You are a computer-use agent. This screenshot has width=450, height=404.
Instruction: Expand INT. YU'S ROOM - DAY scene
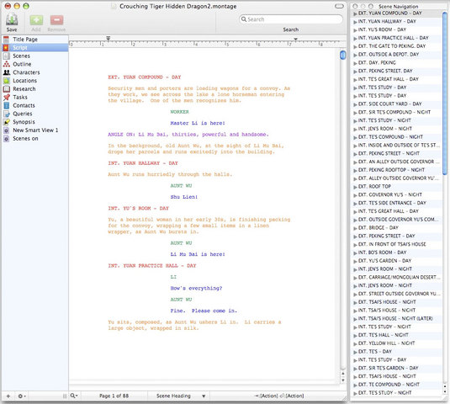pos(355,29)
